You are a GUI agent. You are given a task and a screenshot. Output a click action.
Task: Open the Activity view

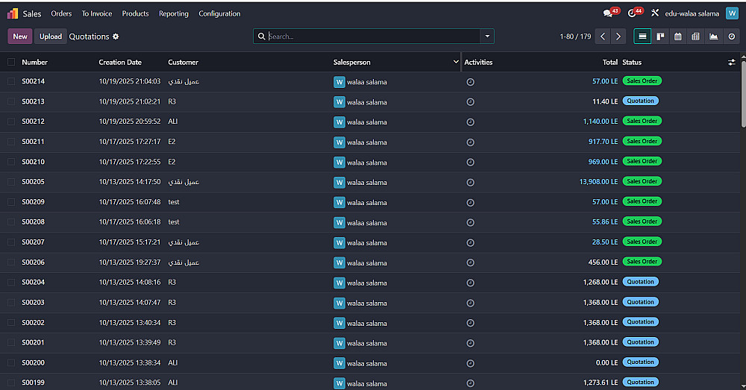pos(732,37)
